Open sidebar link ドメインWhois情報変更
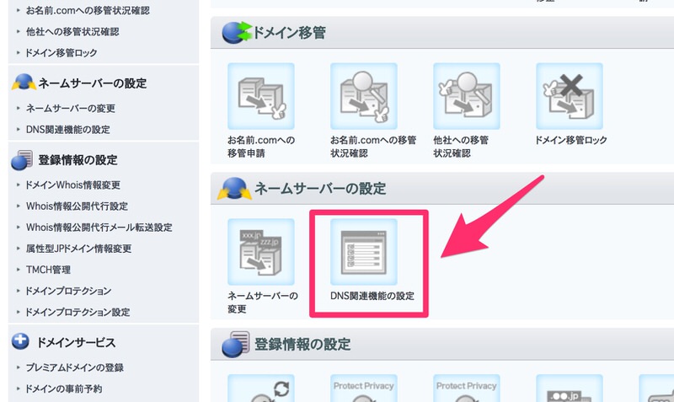 click(x=73, y=185)
